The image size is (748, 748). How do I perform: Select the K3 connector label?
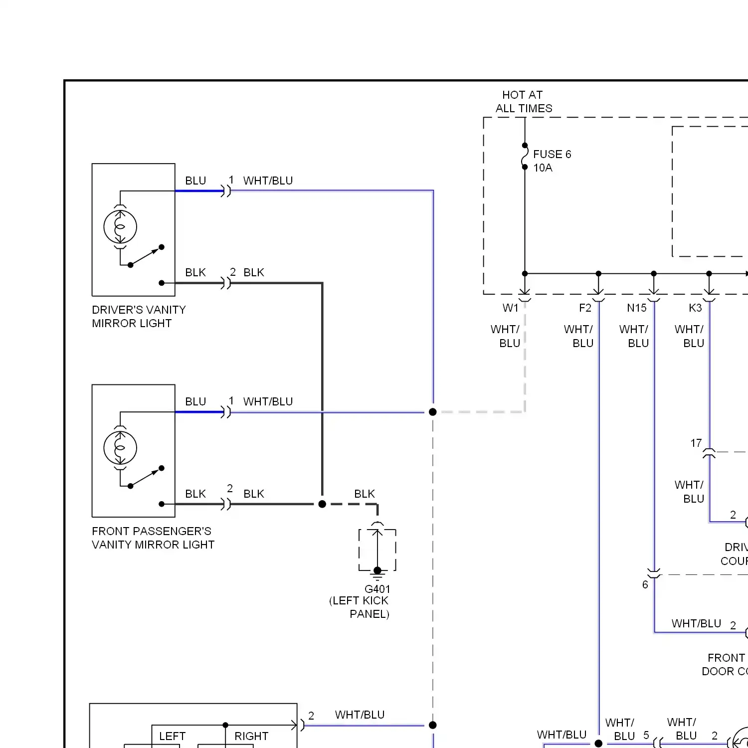pos(695,308)
